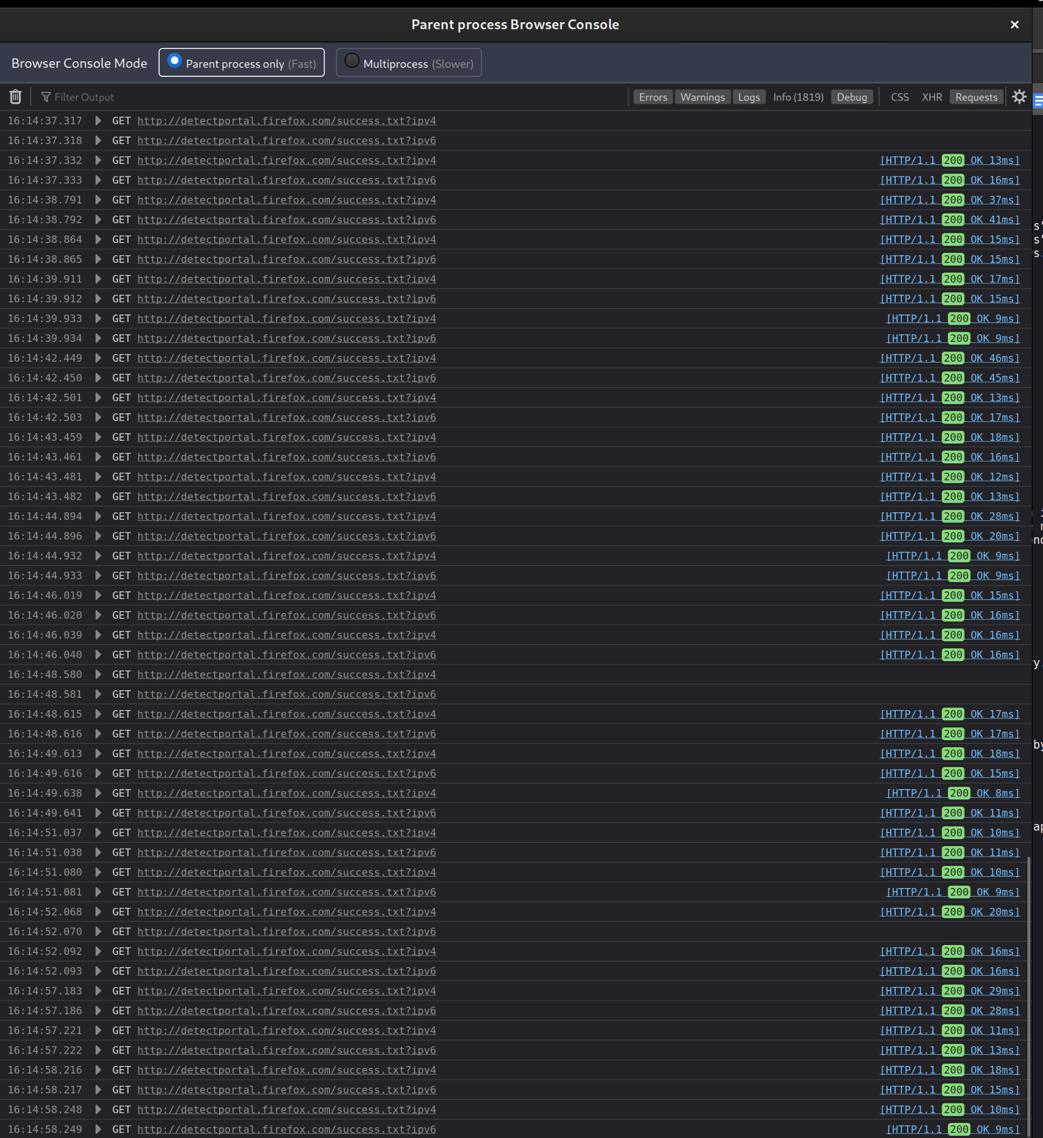Viewport: 1043px width, 1138px height.
Task: Expand the 16:14:48.580 request entry
Action: pos(98,675)
